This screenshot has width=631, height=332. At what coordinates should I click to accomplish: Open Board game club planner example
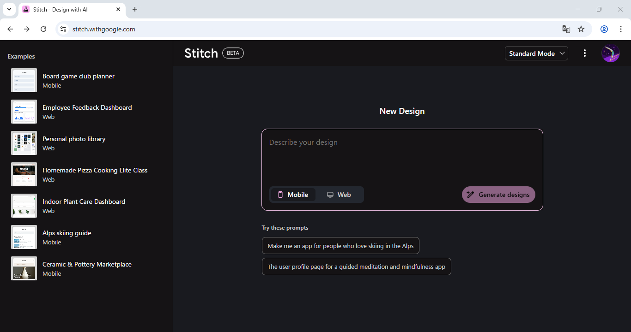coord(86,80)
